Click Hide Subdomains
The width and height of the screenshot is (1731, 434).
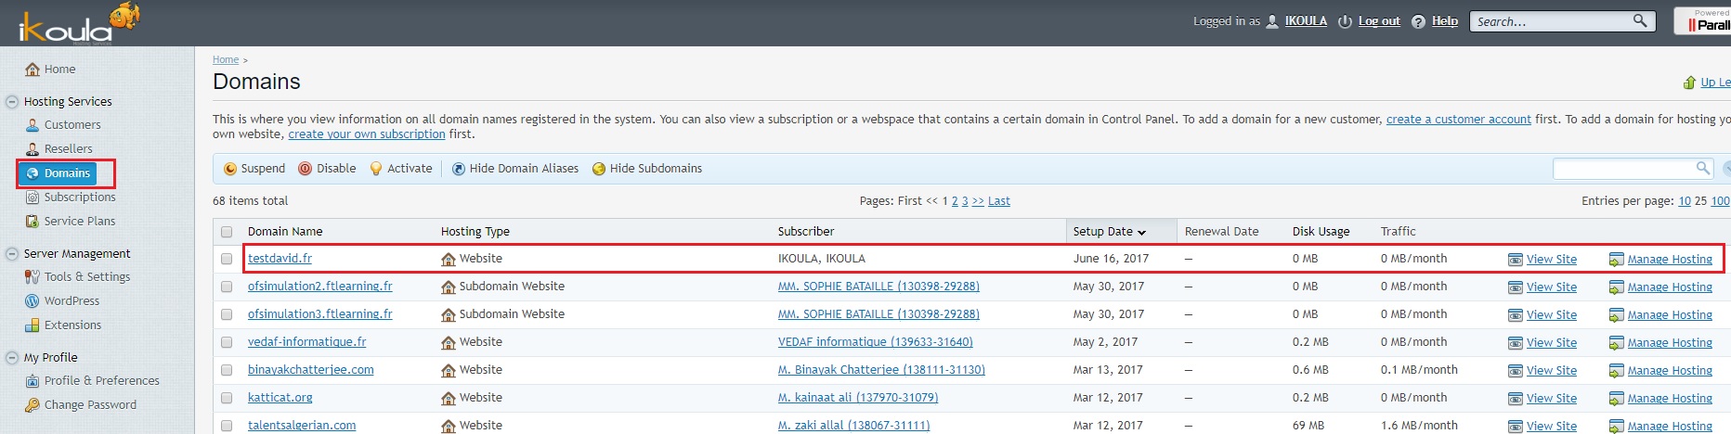(647, 169)
